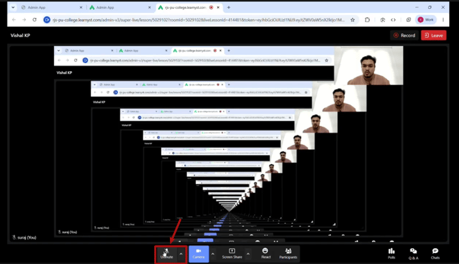The height and width of the screenshot is (264, 459).
Task: Switch to the second Admin App tab
Action: pos(120,8)
